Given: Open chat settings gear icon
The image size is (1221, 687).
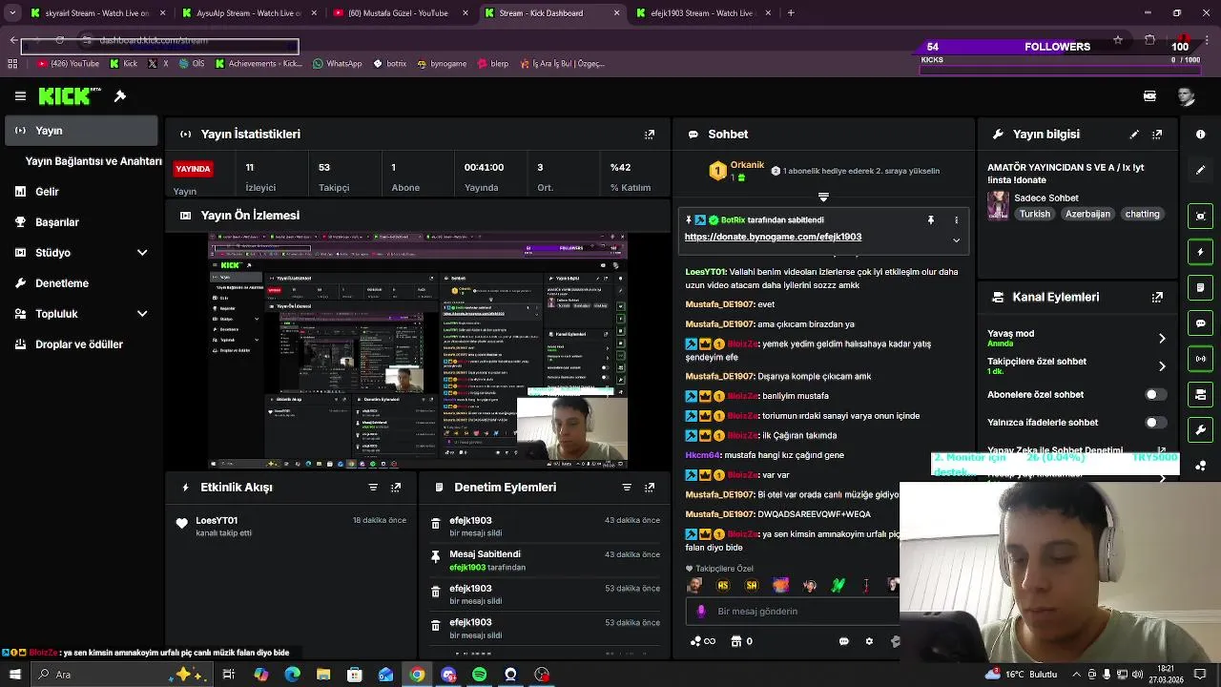Looking at the screenshot, I should point(869,641).
